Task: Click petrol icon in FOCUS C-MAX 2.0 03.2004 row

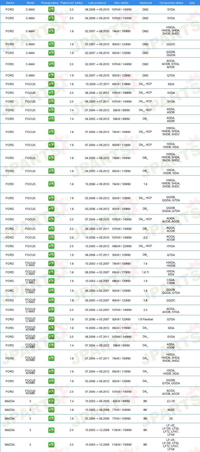Action: [x=51, y=310]
